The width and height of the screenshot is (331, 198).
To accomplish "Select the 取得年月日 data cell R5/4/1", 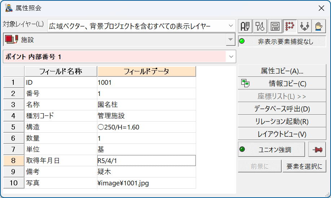I will coord(146,160).
